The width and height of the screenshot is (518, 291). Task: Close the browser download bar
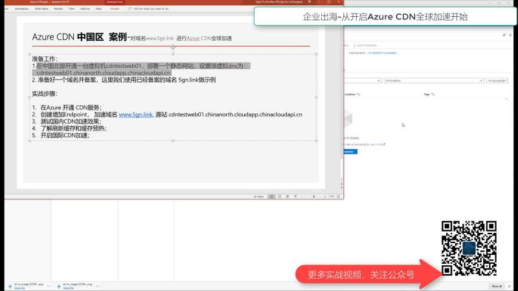pyautogui.click(x=510, y=286)
